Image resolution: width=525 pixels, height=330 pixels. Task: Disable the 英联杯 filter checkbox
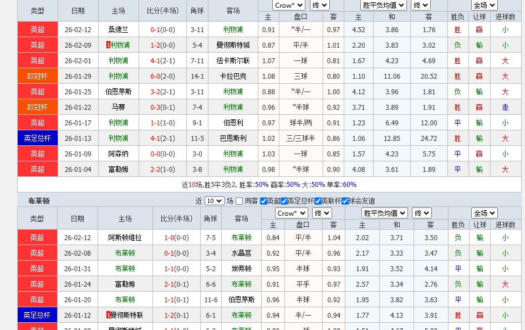(317, 201)
